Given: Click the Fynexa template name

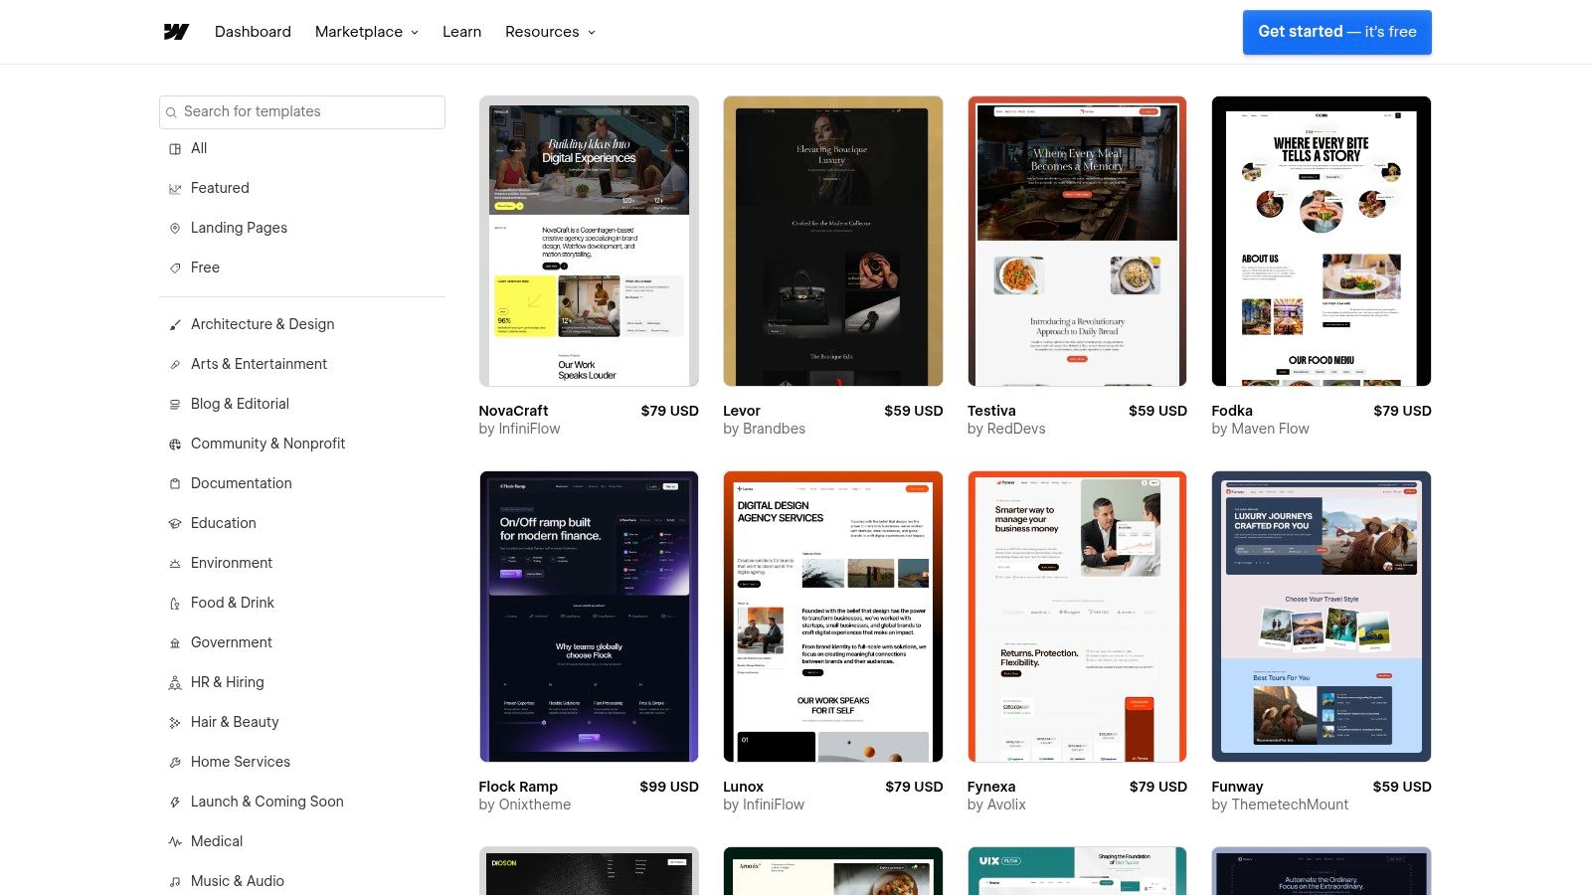Looking at the screenshot, I should pyautogui.click(x=991, y=787).
